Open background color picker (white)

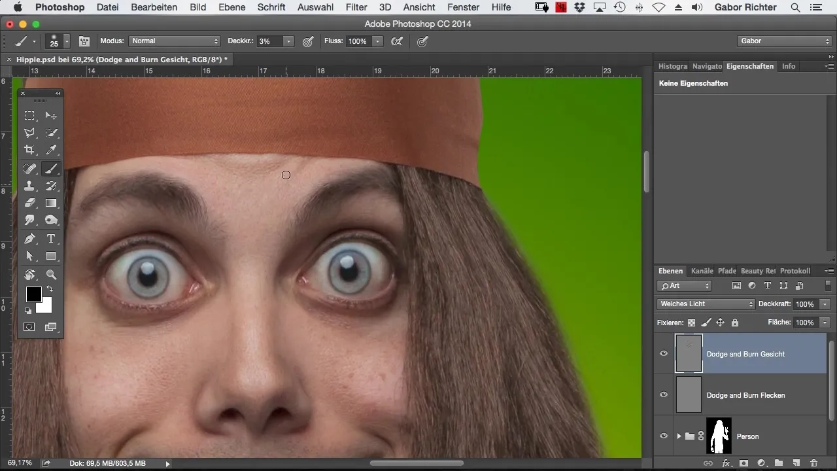45,307
